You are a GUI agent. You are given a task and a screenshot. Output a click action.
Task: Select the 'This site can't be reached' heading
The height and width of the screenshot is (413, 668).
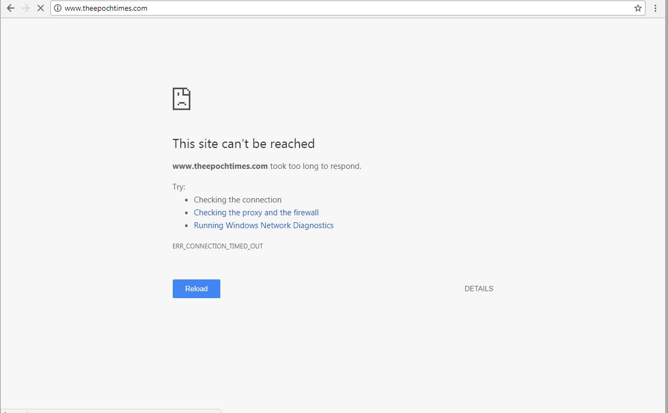click(243, 144)
